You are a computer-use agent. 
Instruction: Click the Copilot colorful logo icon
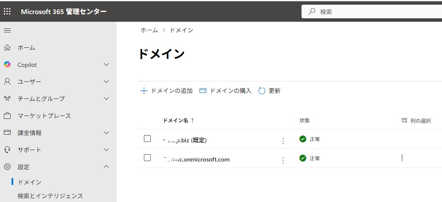[x=7, y=65]
